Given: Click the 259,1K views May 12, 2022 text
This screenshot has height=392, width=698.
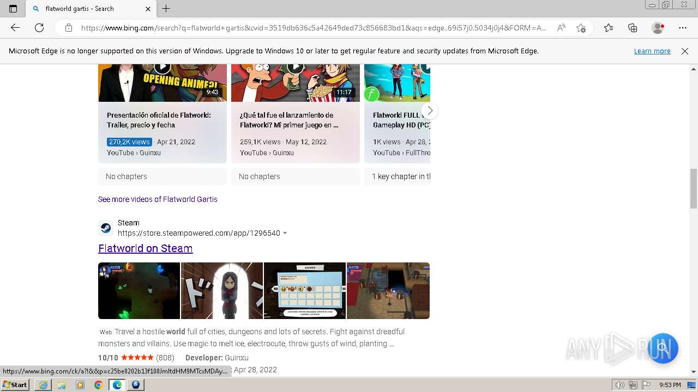Looking at the screenshot, I should tap(283, 142).
